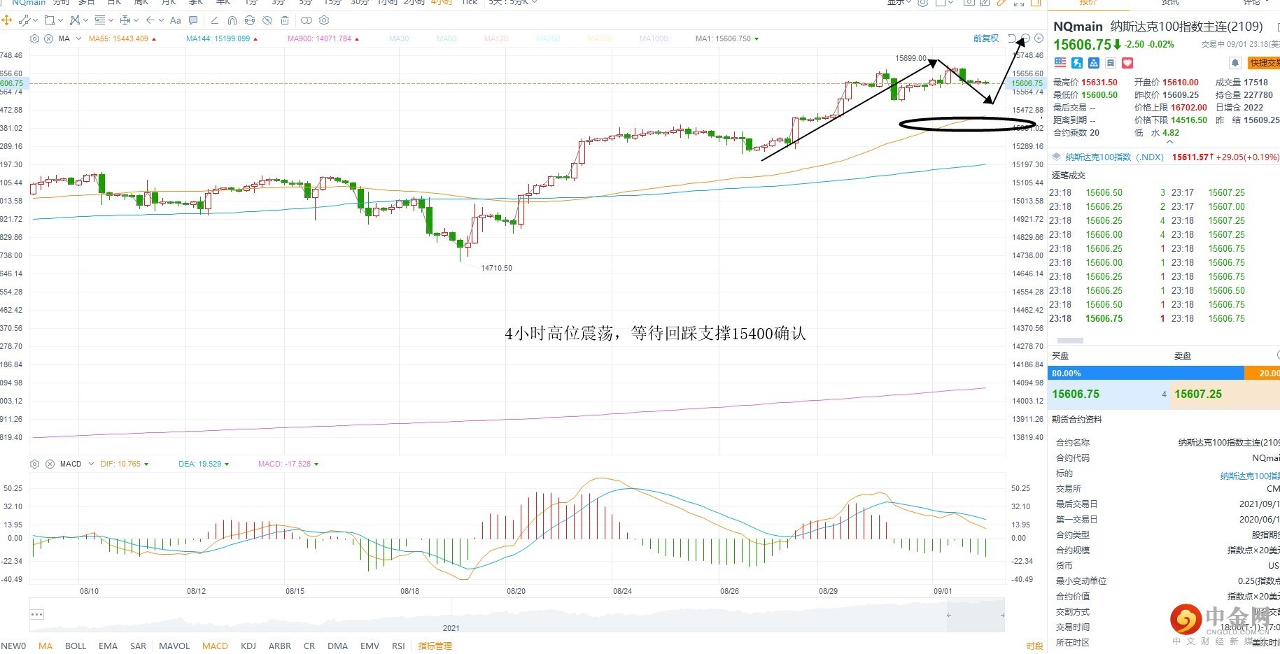1280x654 pixels.
Task: Switch to EMA indicator tab
Action: (108, 646)
